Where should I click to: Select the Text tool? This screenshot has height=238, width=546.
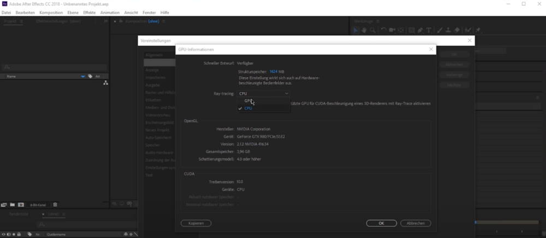(429, 30)
